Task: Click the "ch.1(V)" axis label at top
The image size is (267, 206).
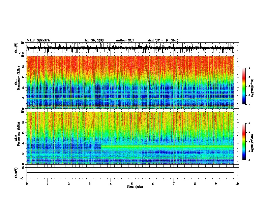Action: point(17,48)
